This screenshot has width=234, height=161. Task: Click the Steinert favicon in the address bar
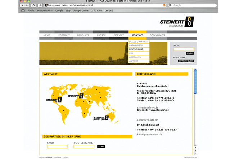46,5
